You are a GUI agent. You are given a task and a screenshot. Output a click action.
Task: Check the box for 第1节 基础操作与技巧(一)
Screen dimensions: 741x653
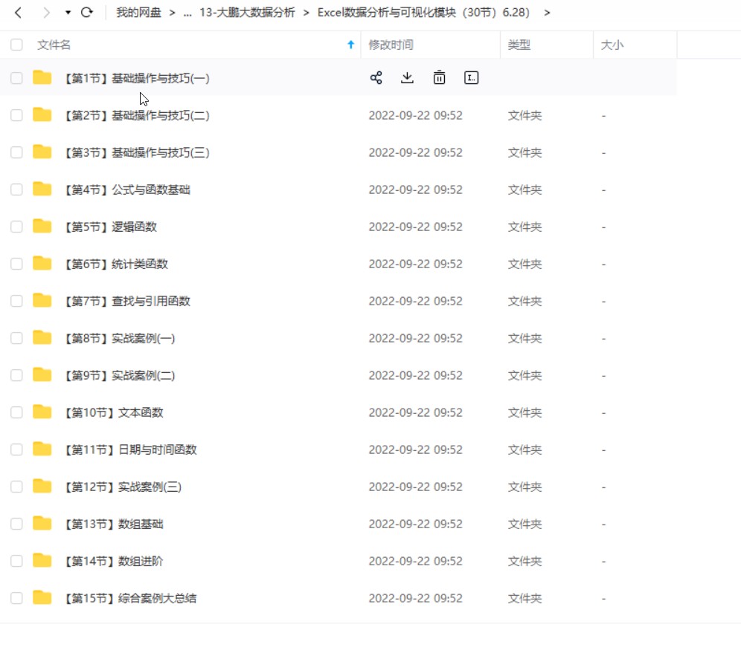tap(16, 78)
